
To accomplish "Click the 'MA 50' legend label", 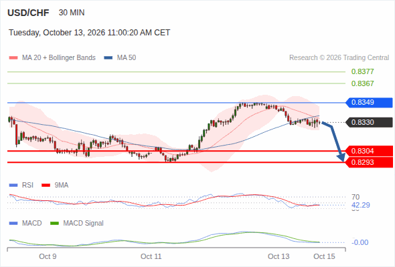I will pos(127,58).
